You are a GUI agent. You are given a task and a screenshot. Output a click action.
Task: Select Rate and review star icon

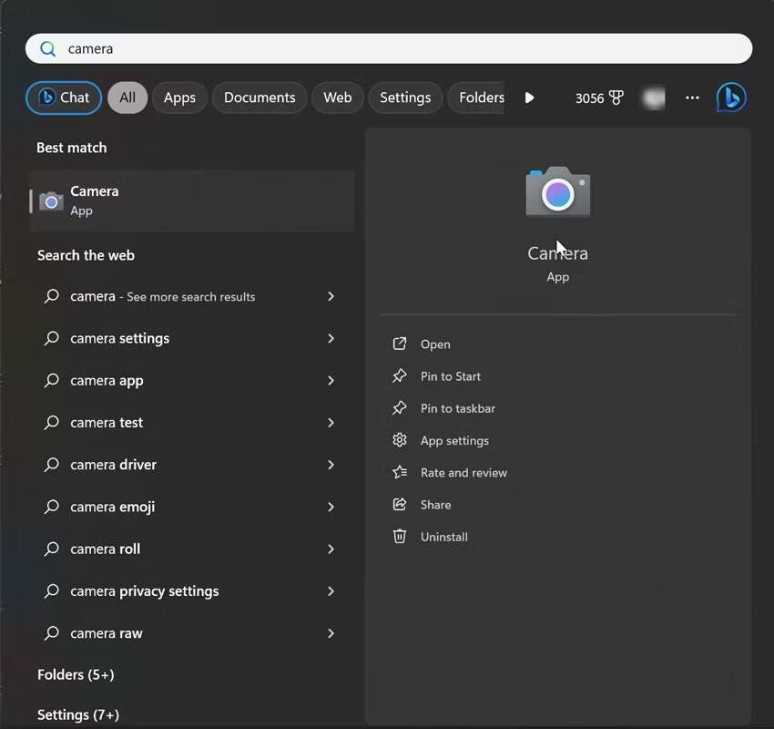pos(399,472)
